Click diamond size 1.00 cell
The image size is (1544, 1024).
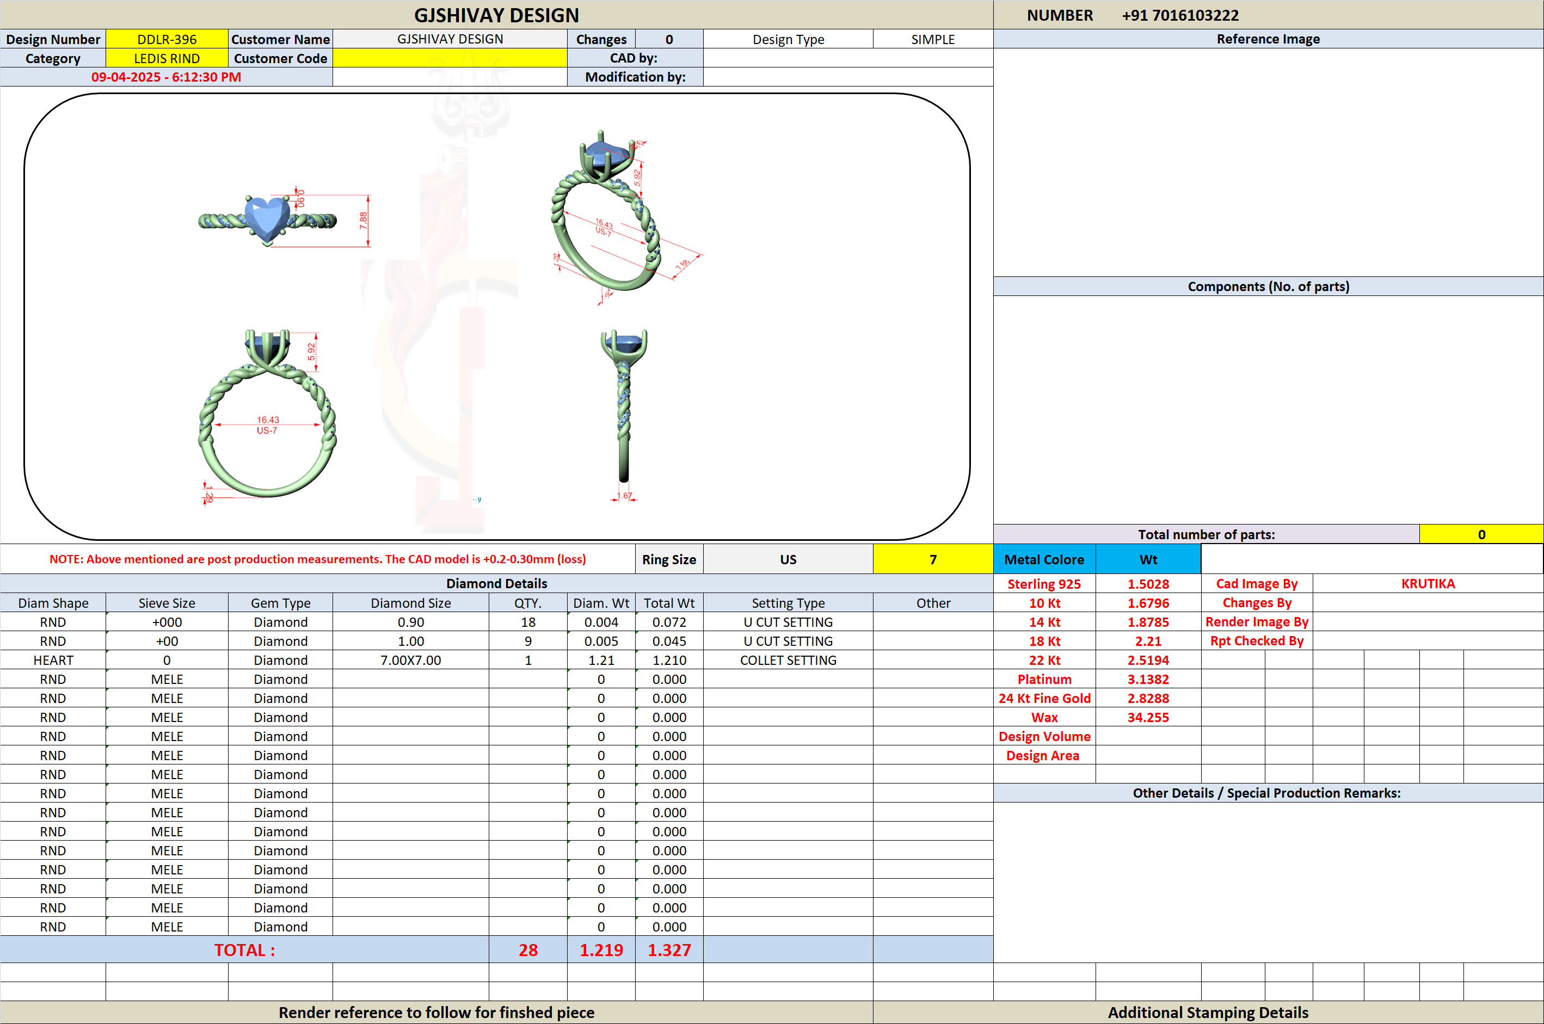pos(410,640)
